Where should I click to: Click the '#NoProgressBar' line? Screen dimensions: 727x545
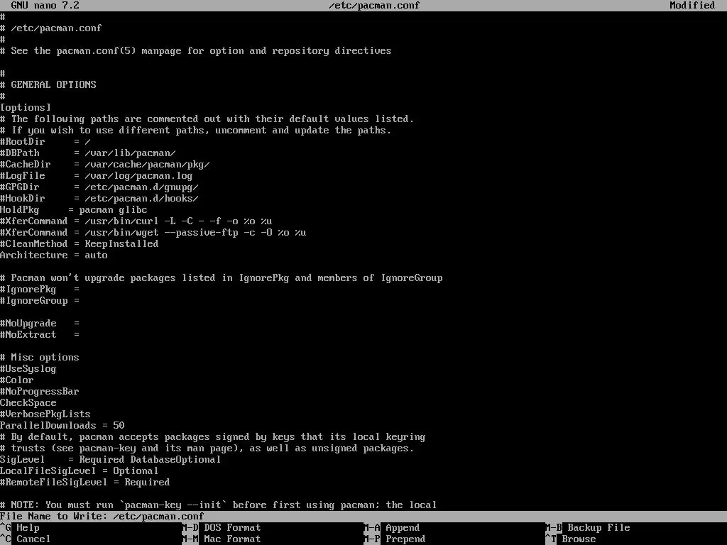(40, 392)
